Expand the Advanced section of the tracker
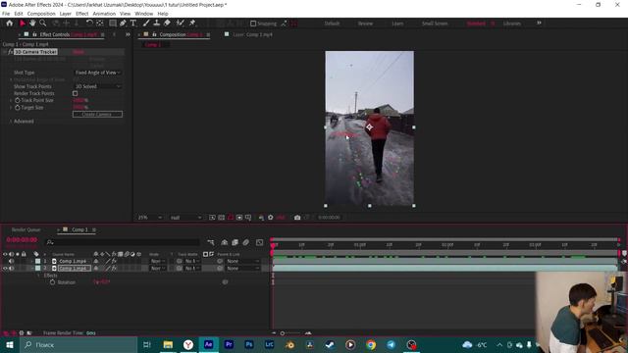 pyautogui.click(x=11, y=122)
